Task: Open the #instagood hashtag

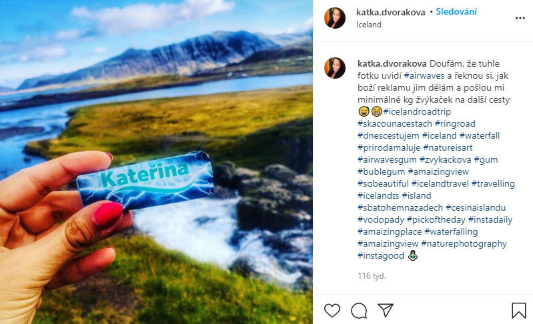Action: [x=381, y=256]
